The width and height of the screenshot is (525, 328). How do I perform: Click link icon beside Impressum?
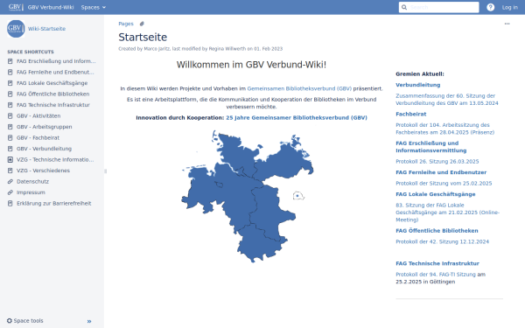pyautogui.click(x=10, y=192)
